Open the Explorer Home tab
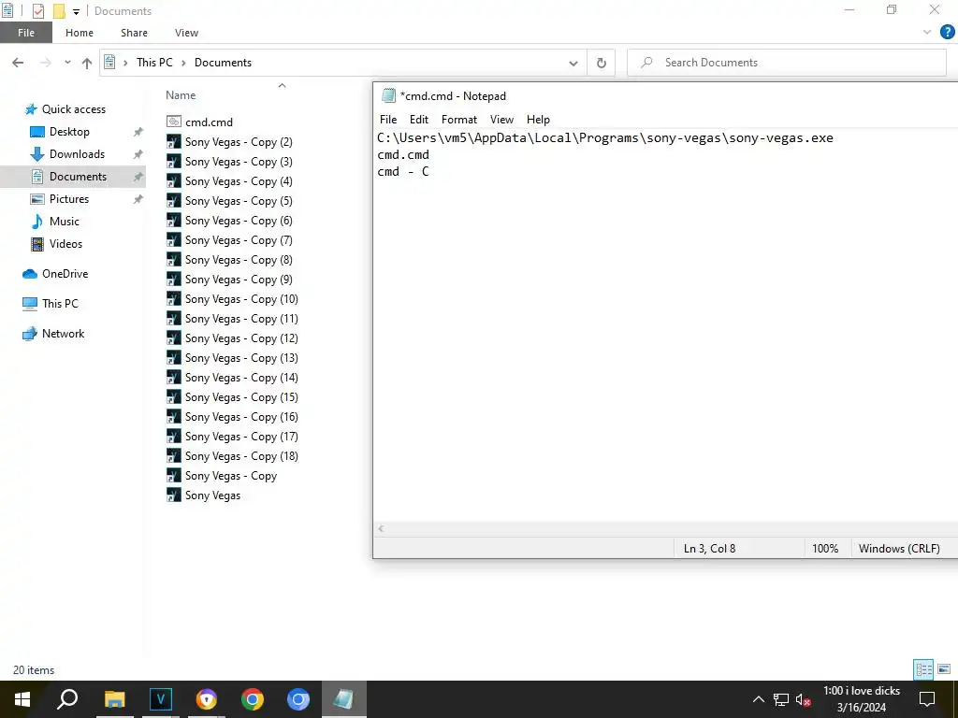The width and height of the screenshot is (958, 718). pyautogui.click(x=80, y=33)
